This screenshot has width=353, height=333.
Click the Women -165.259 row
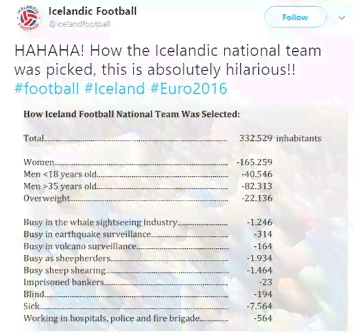pos(148,162)
